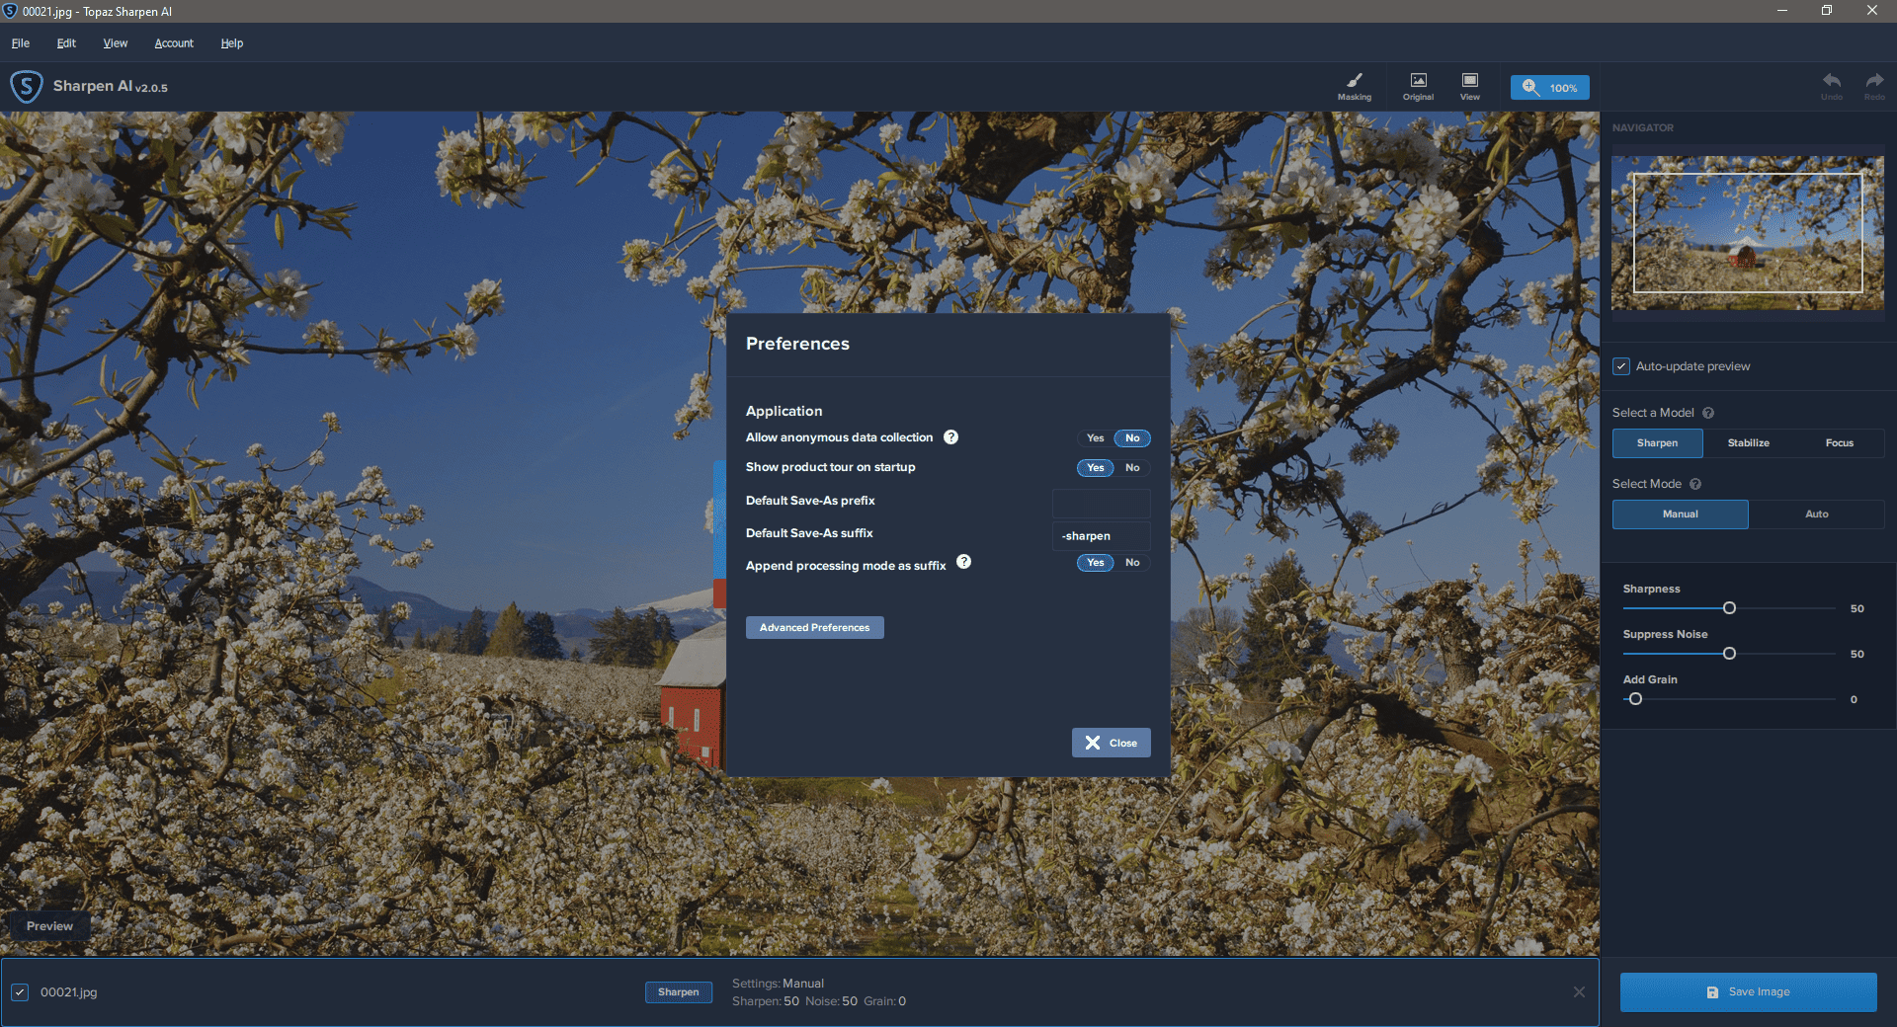Set append processing mode suffix to Yes
The height and width of the screenshot is (1027, 1897).
pos(1095,563)
